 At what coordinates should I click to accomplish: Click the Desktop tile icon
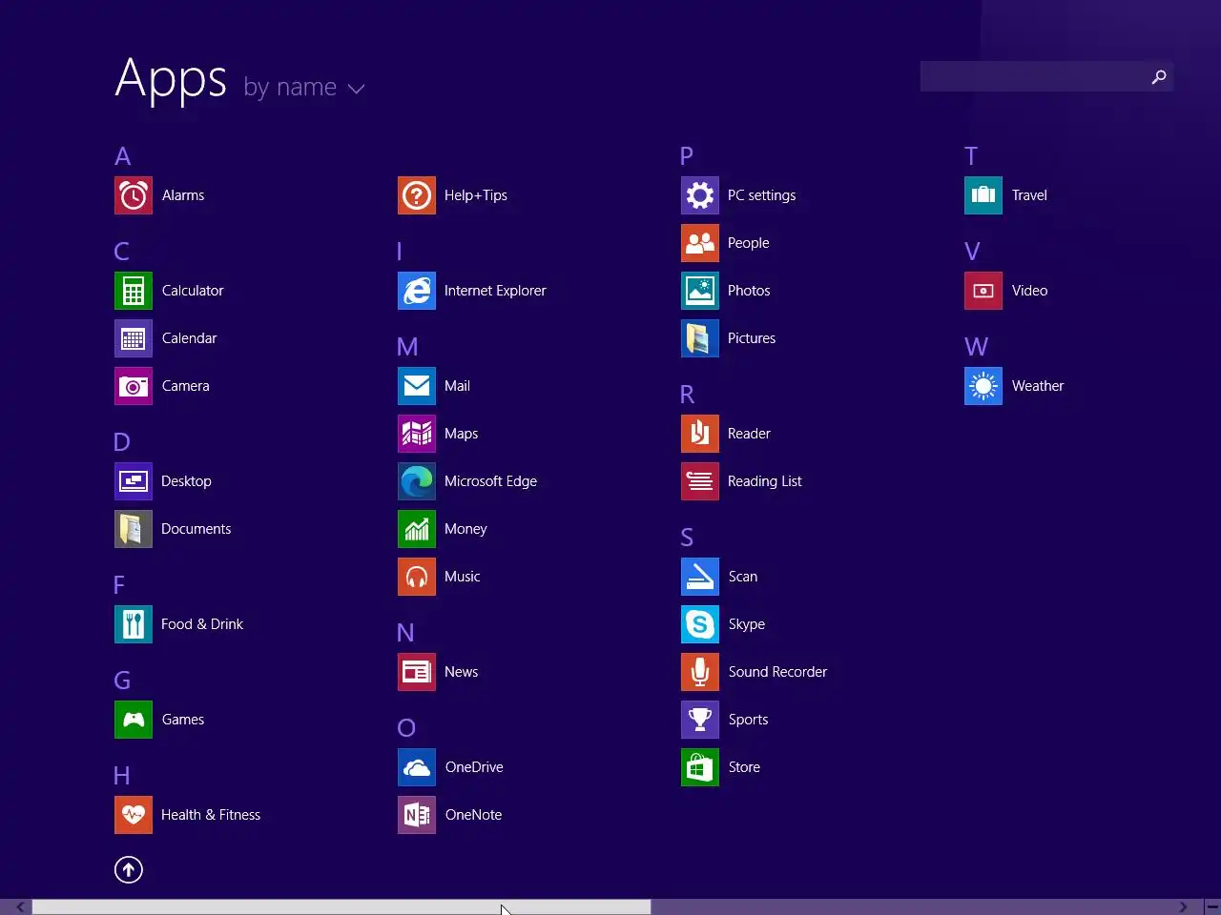pos(134,481)
